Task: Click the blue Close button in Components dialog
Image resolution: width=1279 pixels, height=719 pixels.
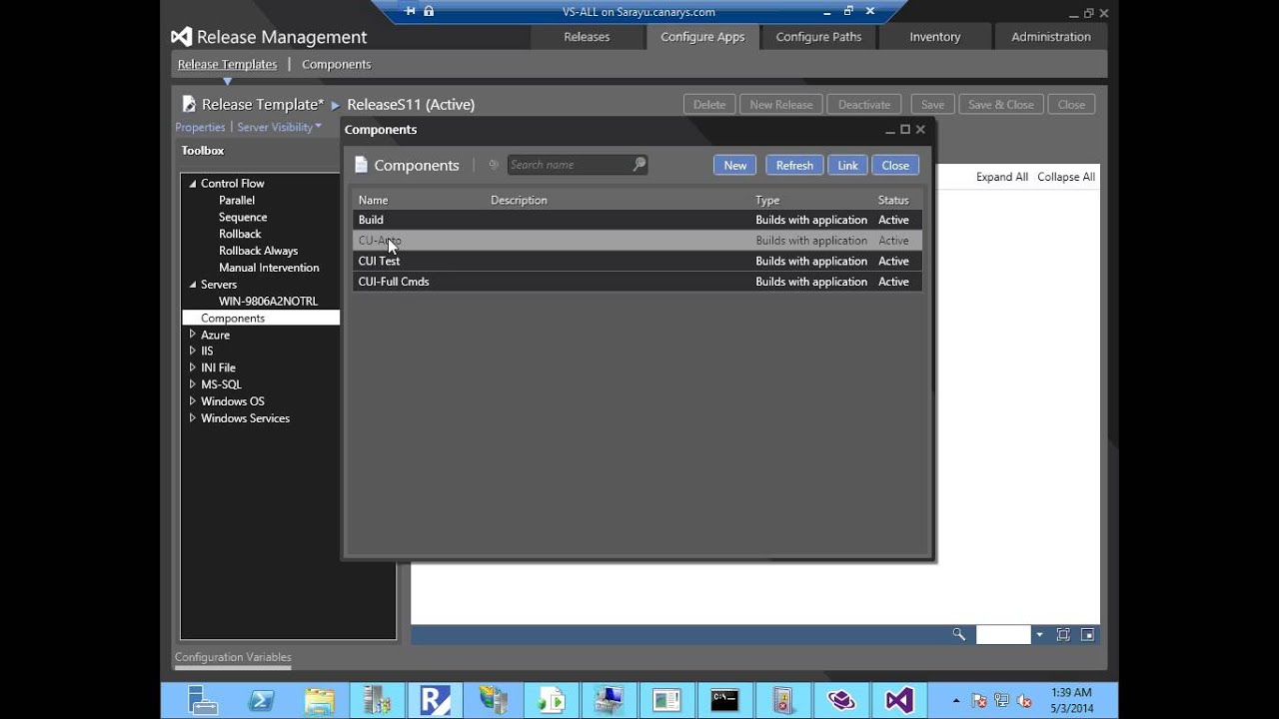Action: tap(895, 165)
